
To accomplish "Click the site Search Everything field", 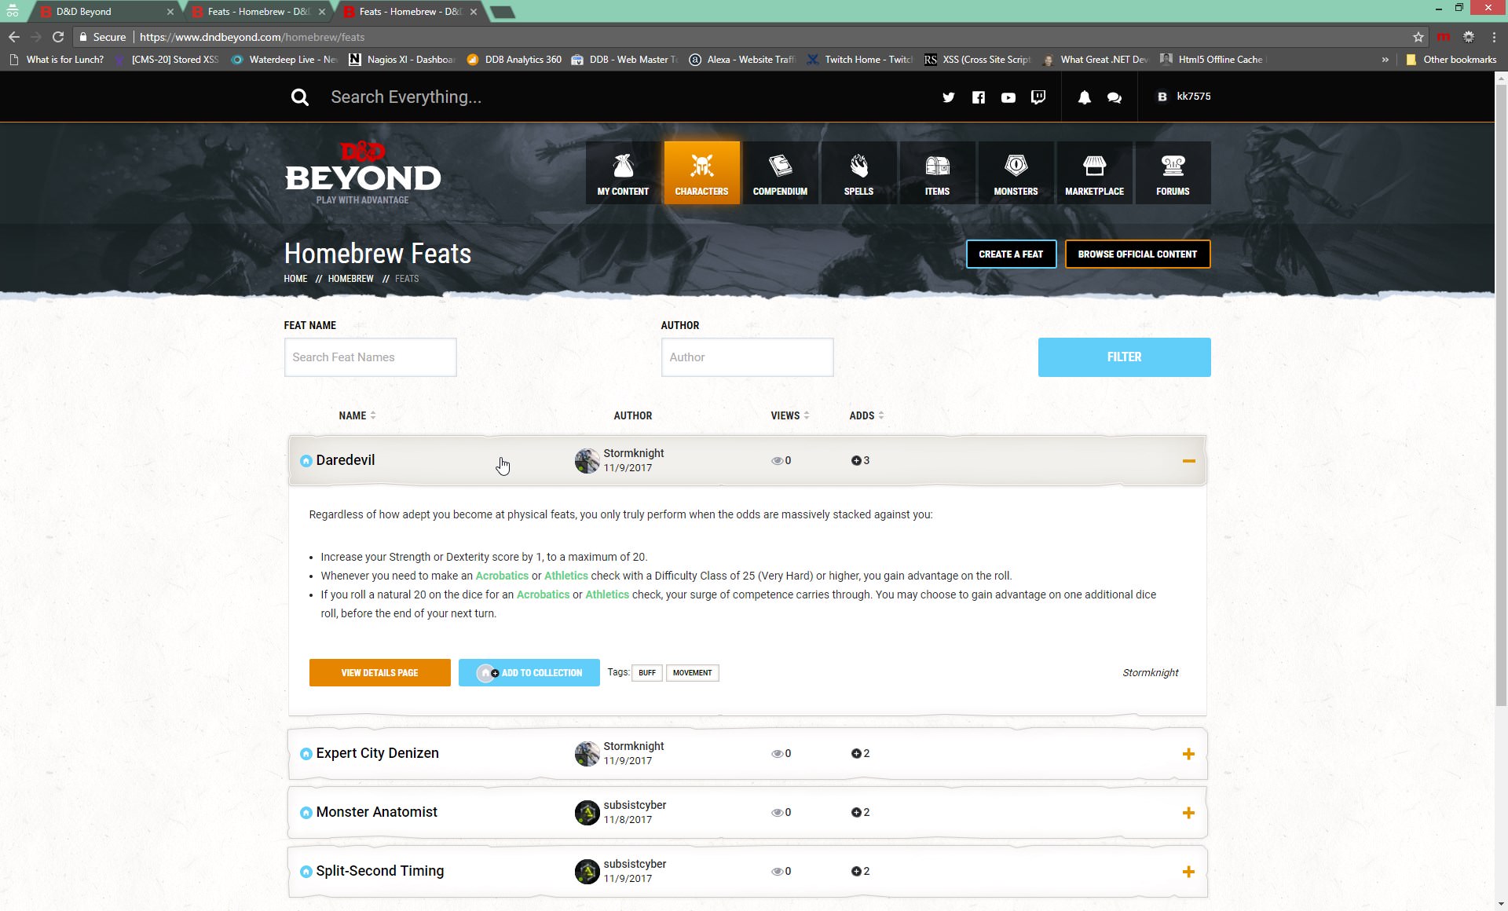I will 406,97.
